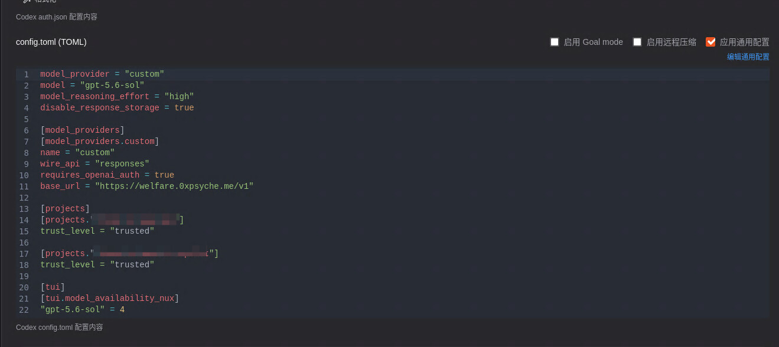
Task: Tick the 启用远程压缩 checkbox
Action: 637,42
